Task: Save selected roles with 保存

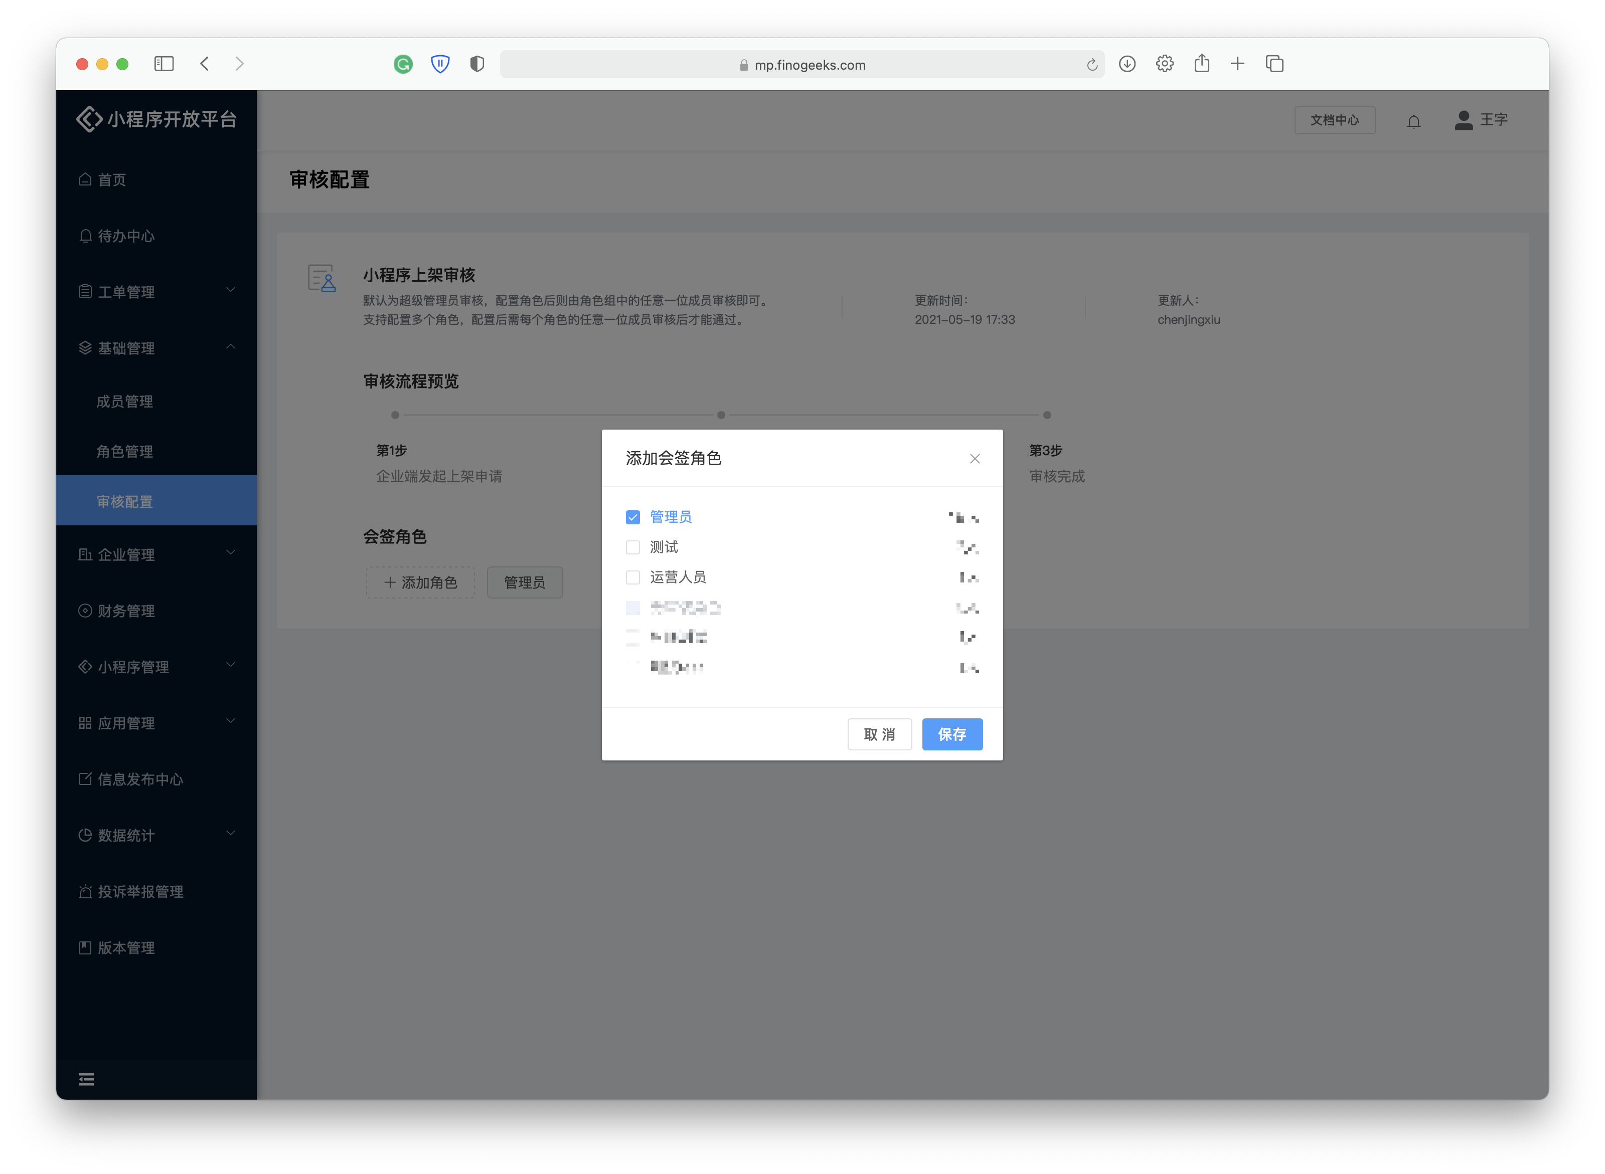Action: 951,734
